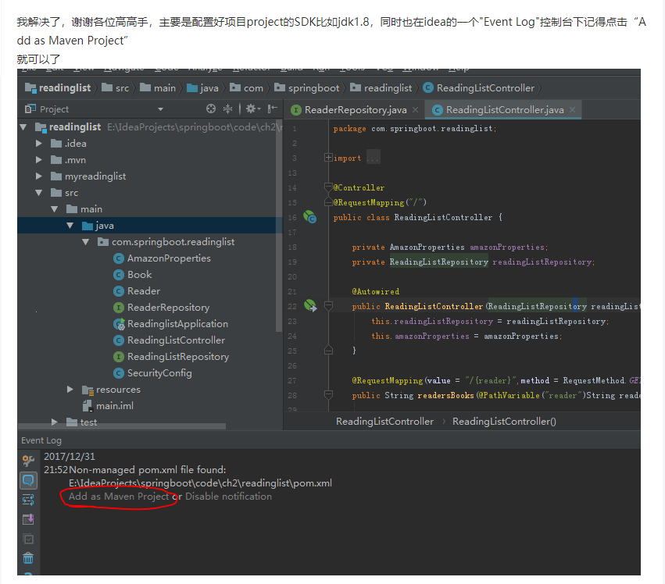This screenshot has height=584, width=665.
Task: Collapse readersBooks method fold at line 28
Action: (328, 394)
